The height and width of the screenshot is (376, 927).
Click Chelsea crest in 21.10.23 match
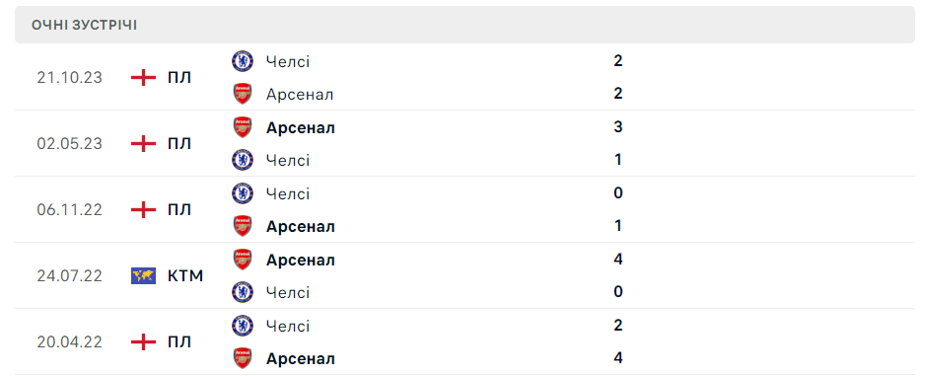(x=243, y=61)
